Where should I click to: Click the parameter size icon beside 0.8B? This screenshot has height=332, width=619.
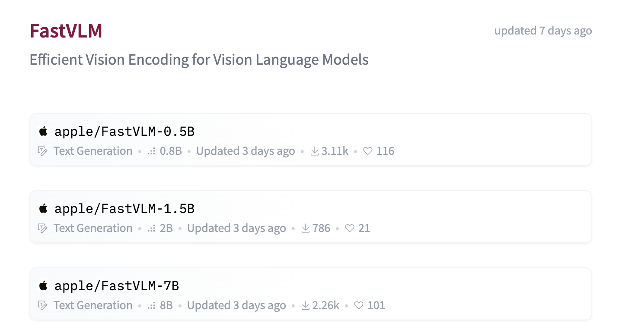[151, 151]
